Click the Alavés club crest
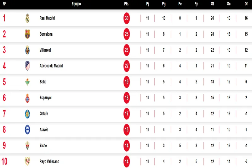The width and height of the screenshot is (252, 168). 27,130
